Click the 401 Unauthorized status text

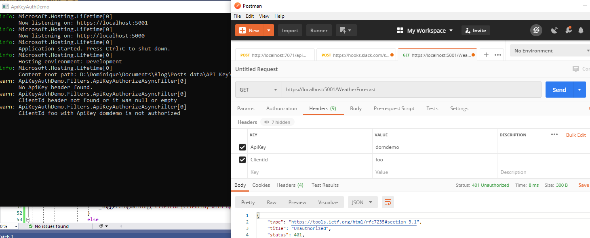coord(491,185)
